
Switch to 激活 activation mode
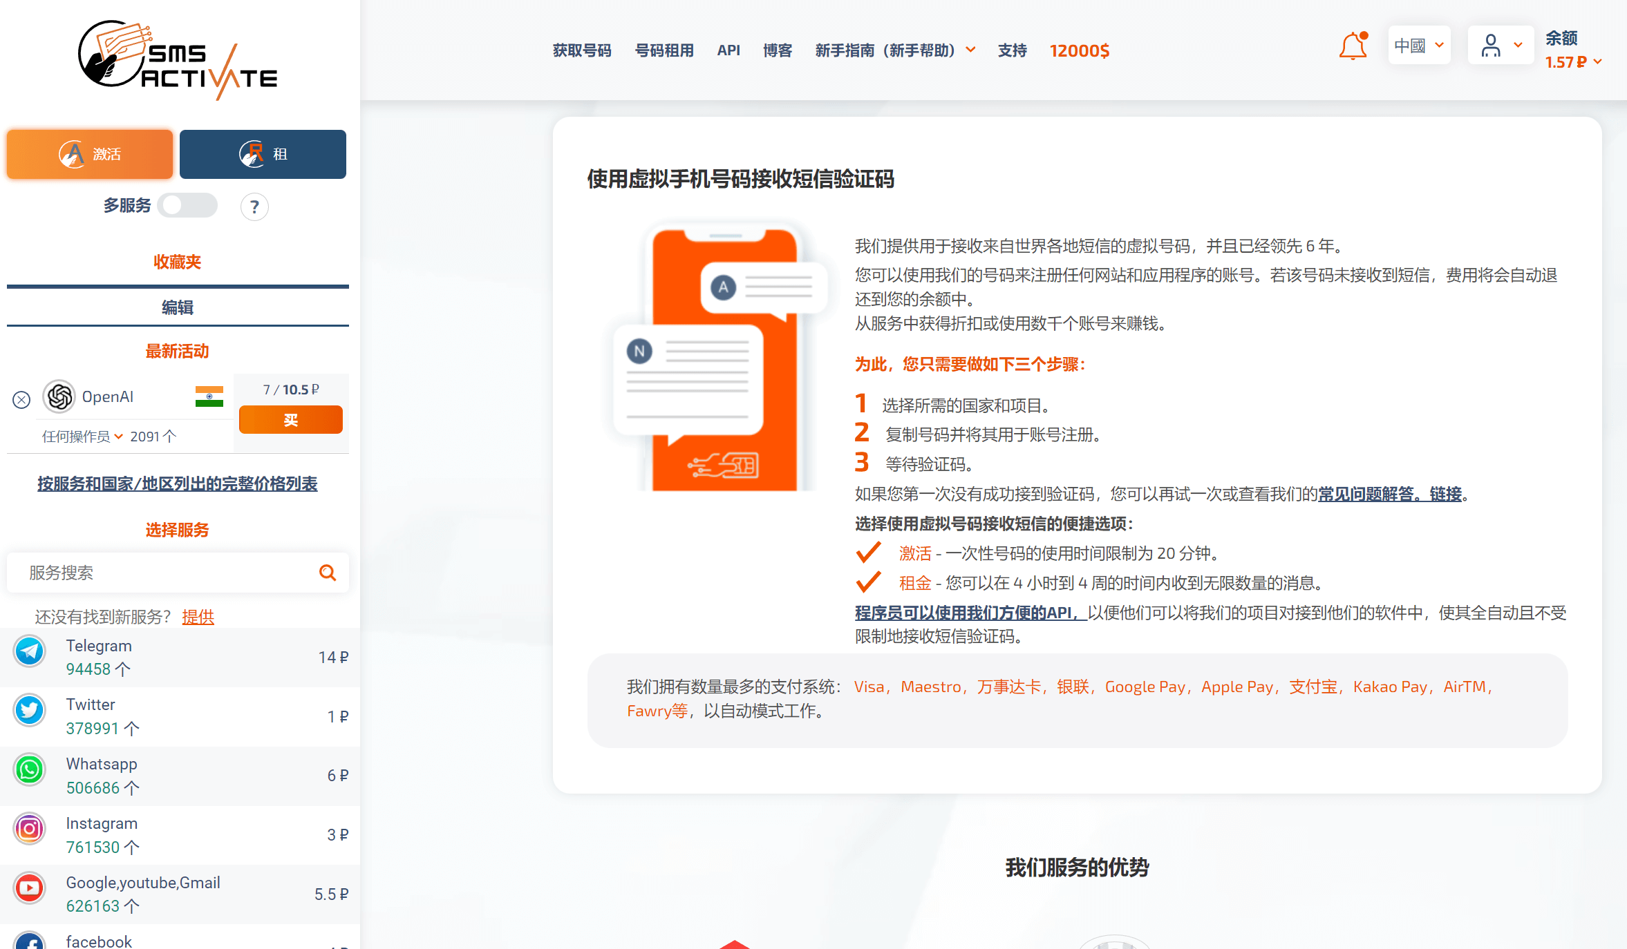[x=90, y=154]
